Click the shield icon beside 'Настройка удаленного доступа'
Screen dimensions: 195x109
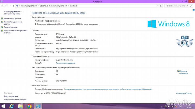click(x=2, y=22)
